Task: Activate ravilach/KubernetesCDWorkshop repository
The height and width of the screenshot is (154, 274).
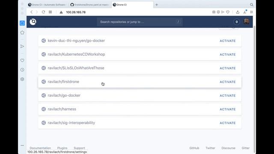Action: 227,54
